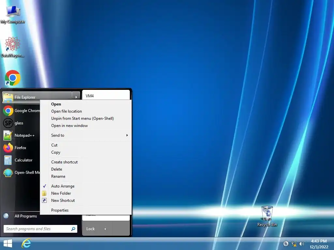Image resolution: width=334 pixels, height=250 pixels.
Task: Select the Recycle Bin icon
Action: tap(267, 216)
